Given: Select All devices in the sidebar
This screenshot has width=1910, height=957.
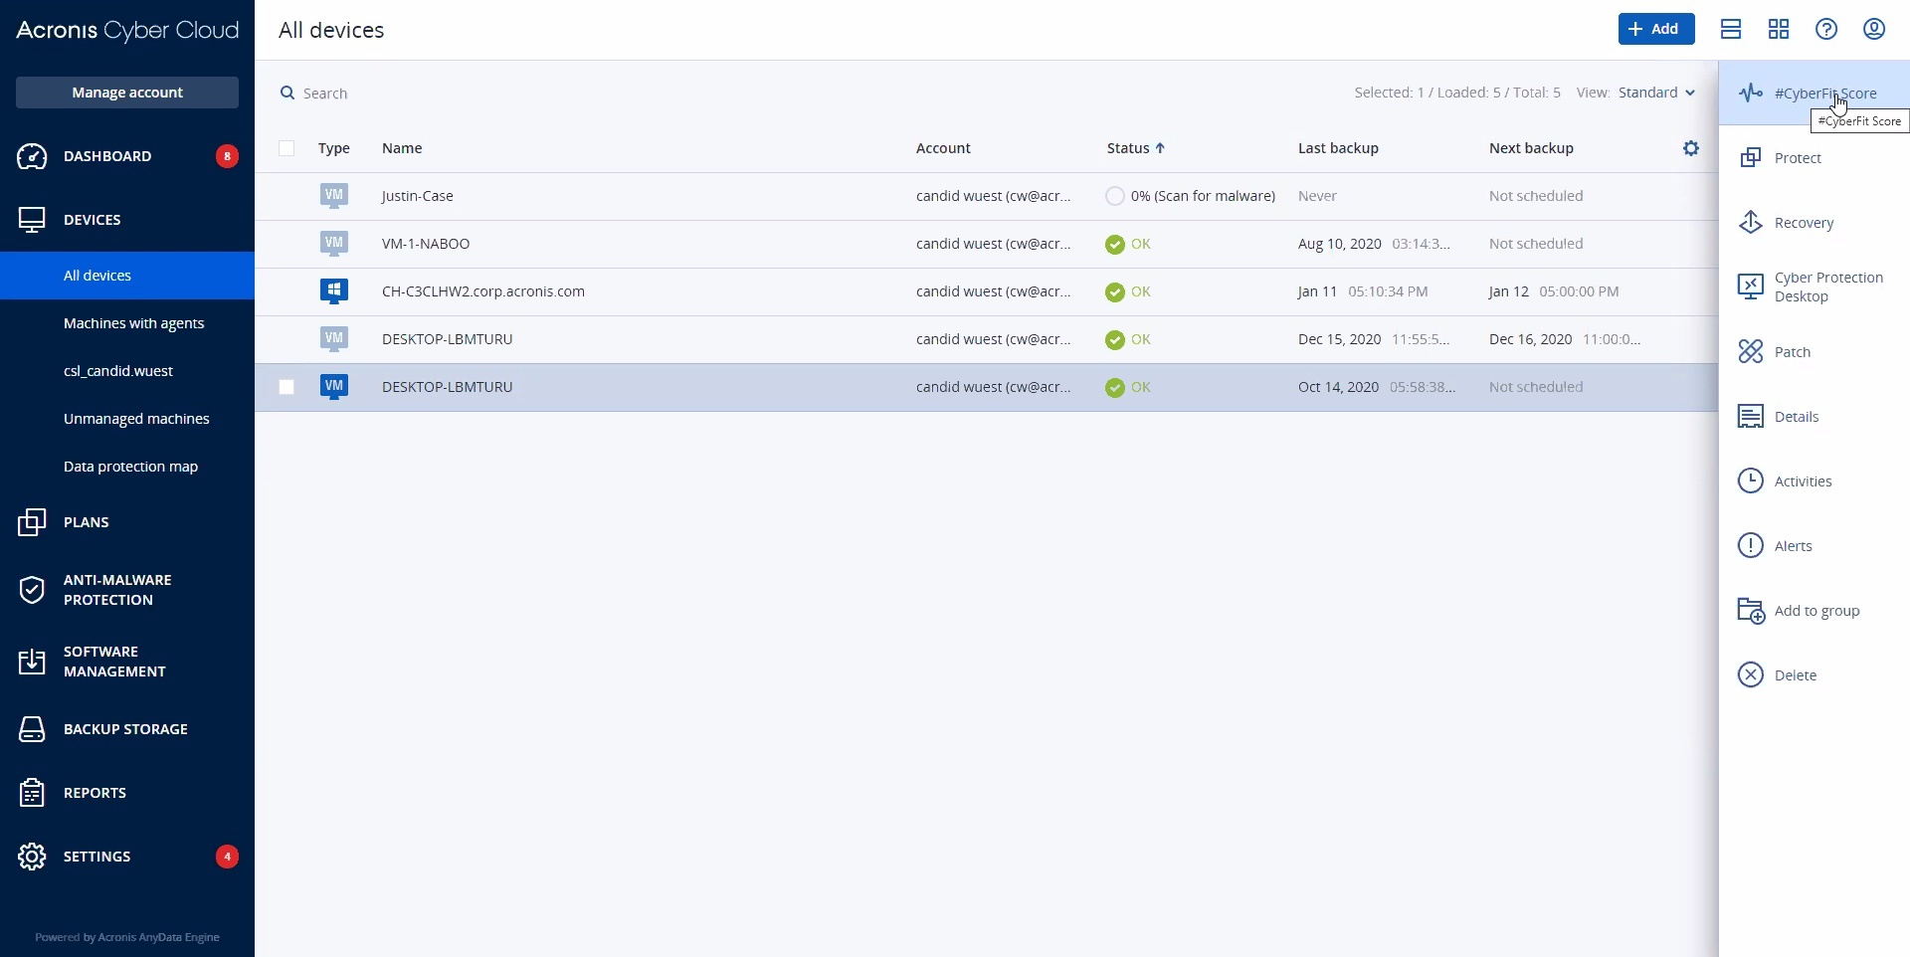Looking at the screenshot, I should click(127, 276).
